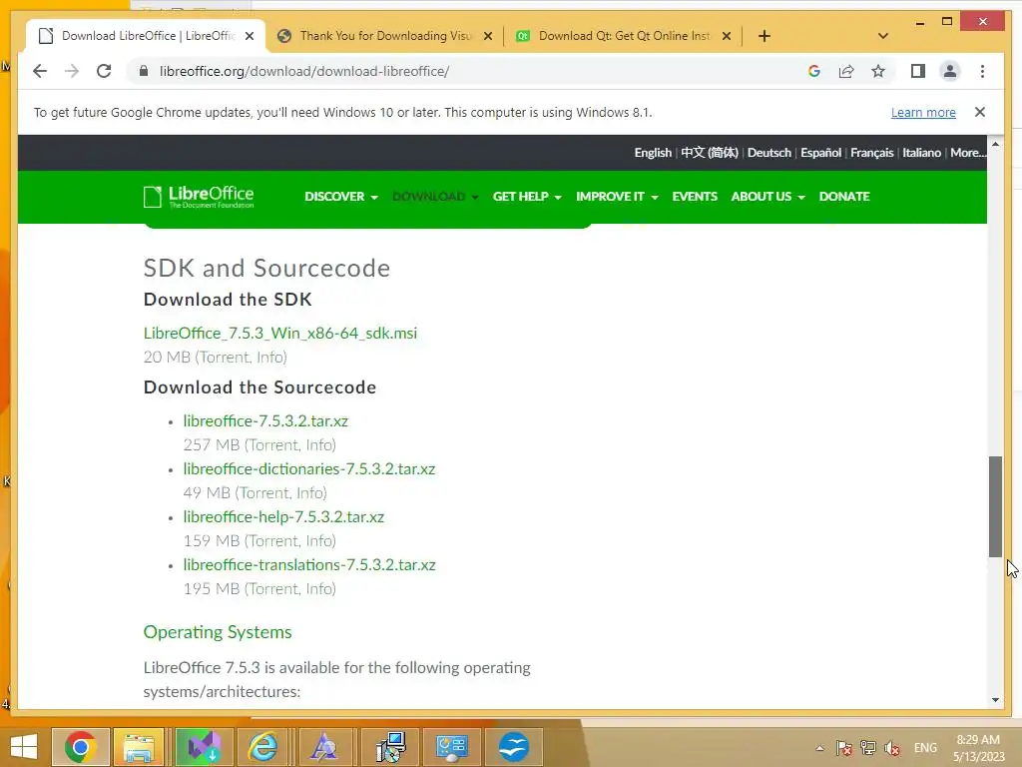Download libreoffice-translations-7.5.3.2.tar.xz
Viewport: 1022px width, 767px height.
tap(309, 565)
